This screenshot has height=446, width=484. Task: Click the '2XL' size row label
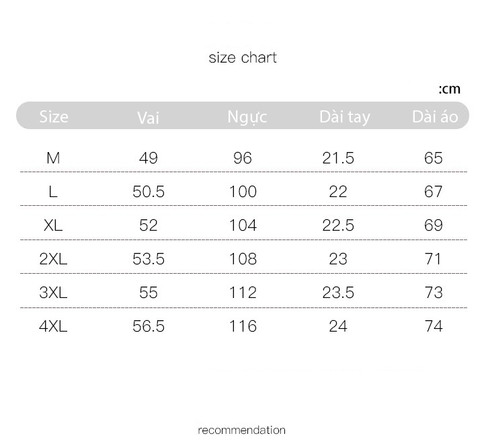click(x=53, y=259)
